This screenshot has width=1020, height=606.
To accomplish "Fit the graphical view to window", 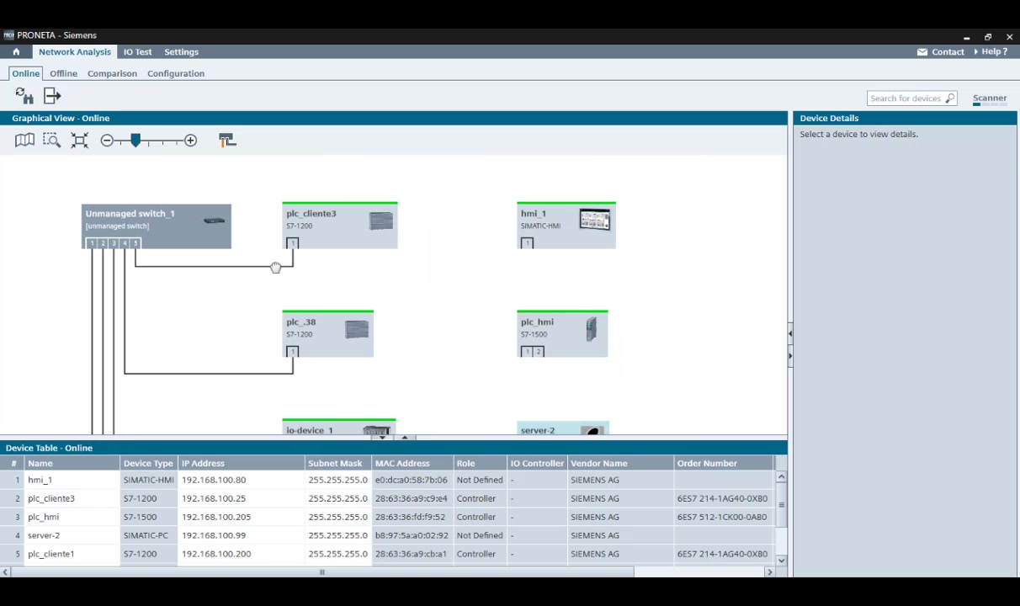I will click(79, 141).
